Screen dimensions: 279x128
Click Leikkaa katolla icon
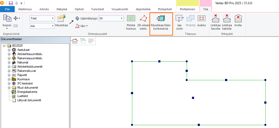pyautogui.click(x=226, y=22)
